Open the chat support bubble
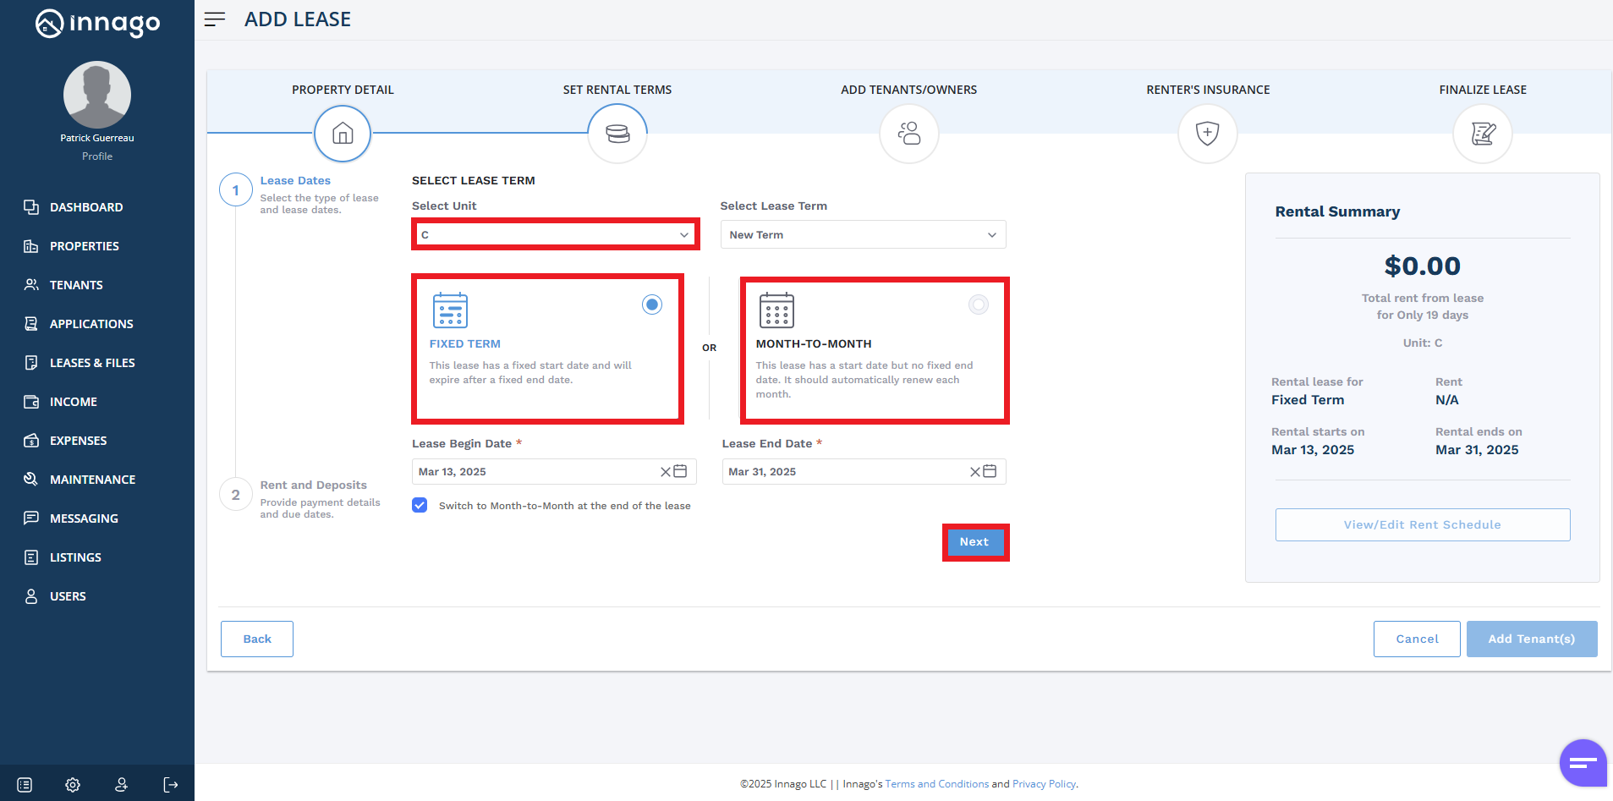 pyautogui.click(x=1582, y=763)
